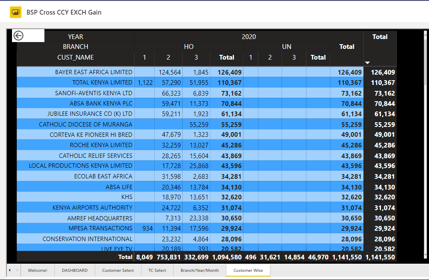
Task: Select the Customer Wise tab
Action: coord(248,270)
